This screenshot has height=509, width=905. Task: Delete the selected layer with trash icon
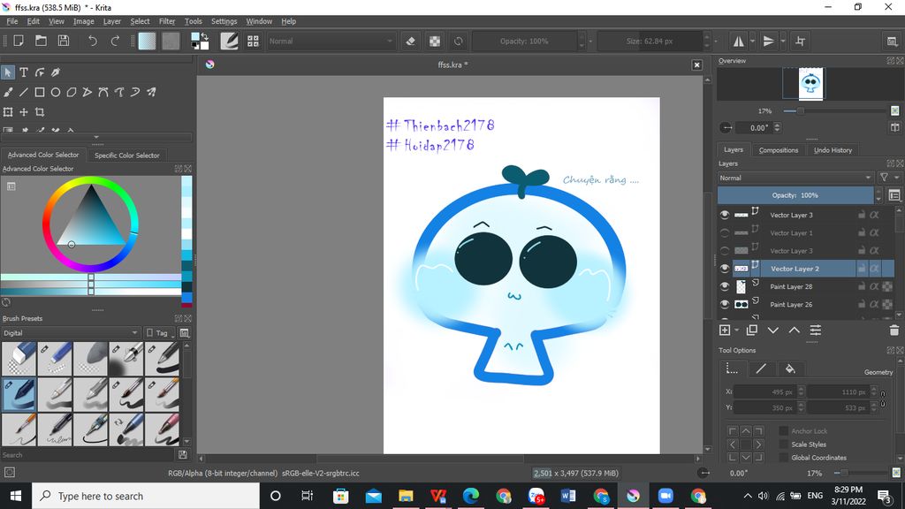894,330
